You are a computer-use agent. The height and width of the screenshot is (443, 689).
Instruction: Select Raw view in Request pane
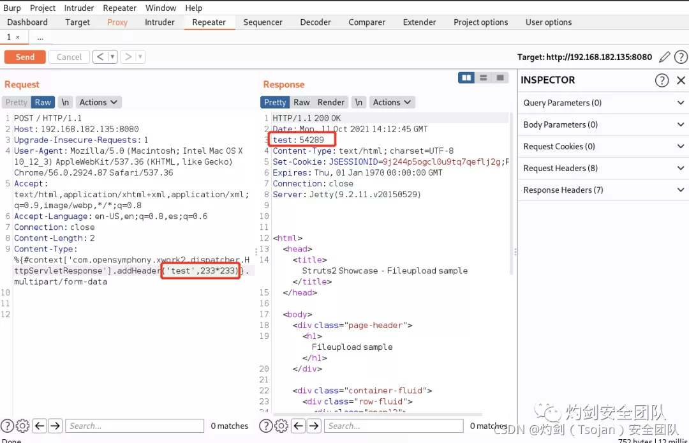click(x=43, y=102)
